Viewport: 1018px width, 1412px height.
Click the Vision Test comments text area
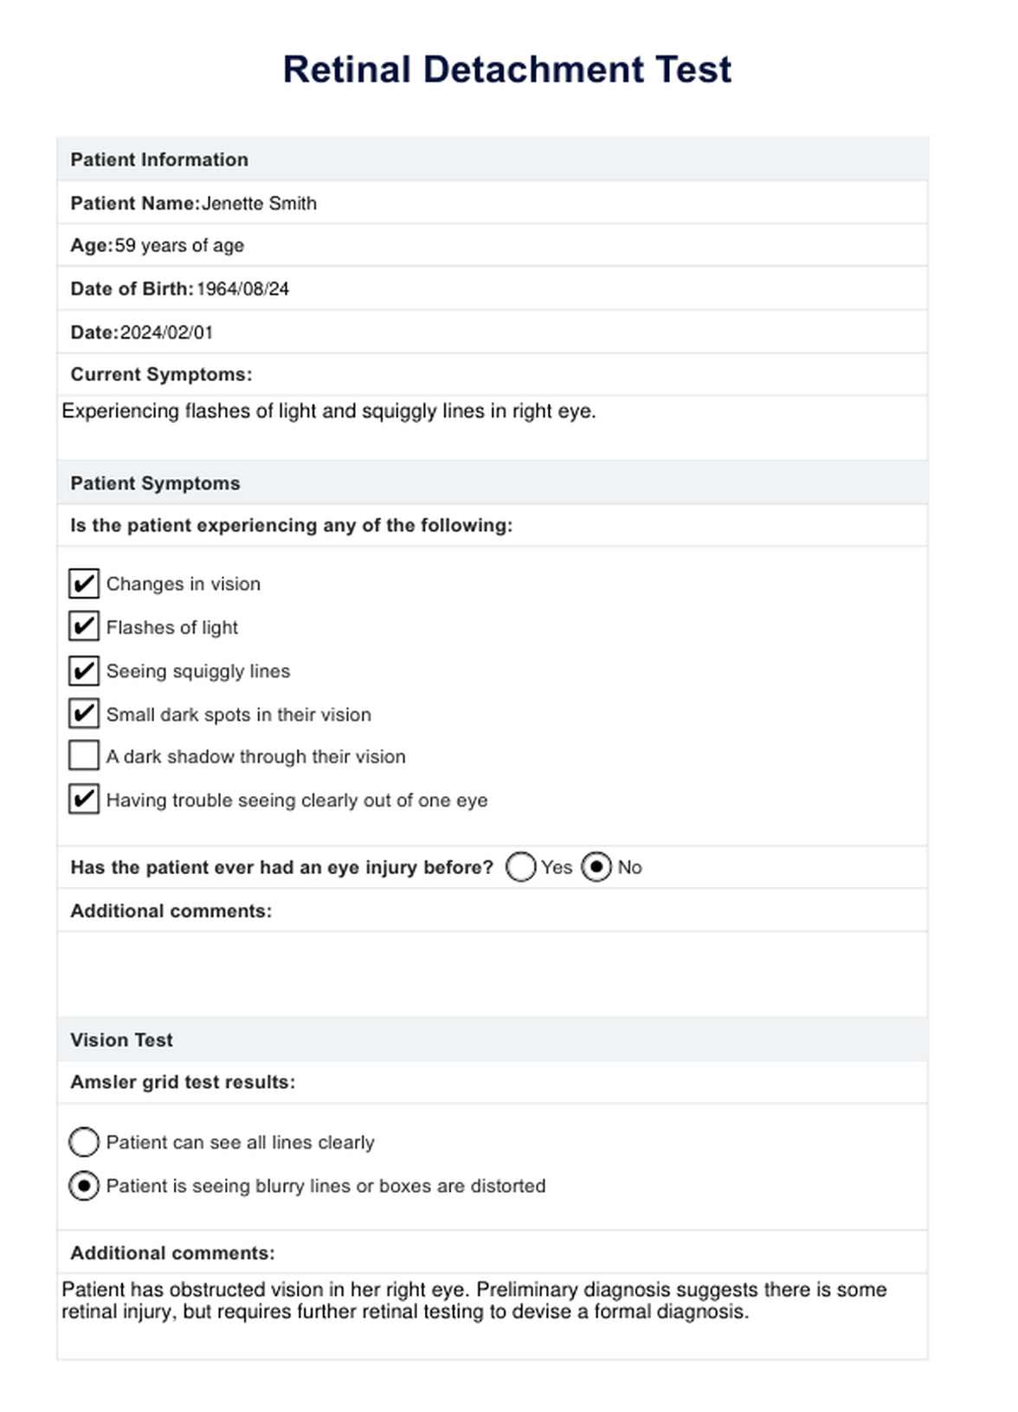tap(492, 1312)
